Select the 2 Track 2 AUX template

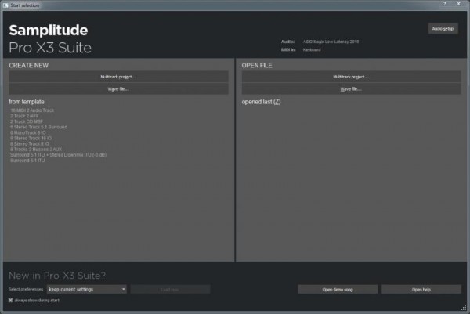tap(24, 116)
